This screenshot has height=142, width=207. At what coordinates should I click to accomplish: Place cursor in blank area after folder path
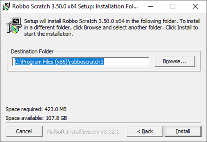(x=126, y=61)
